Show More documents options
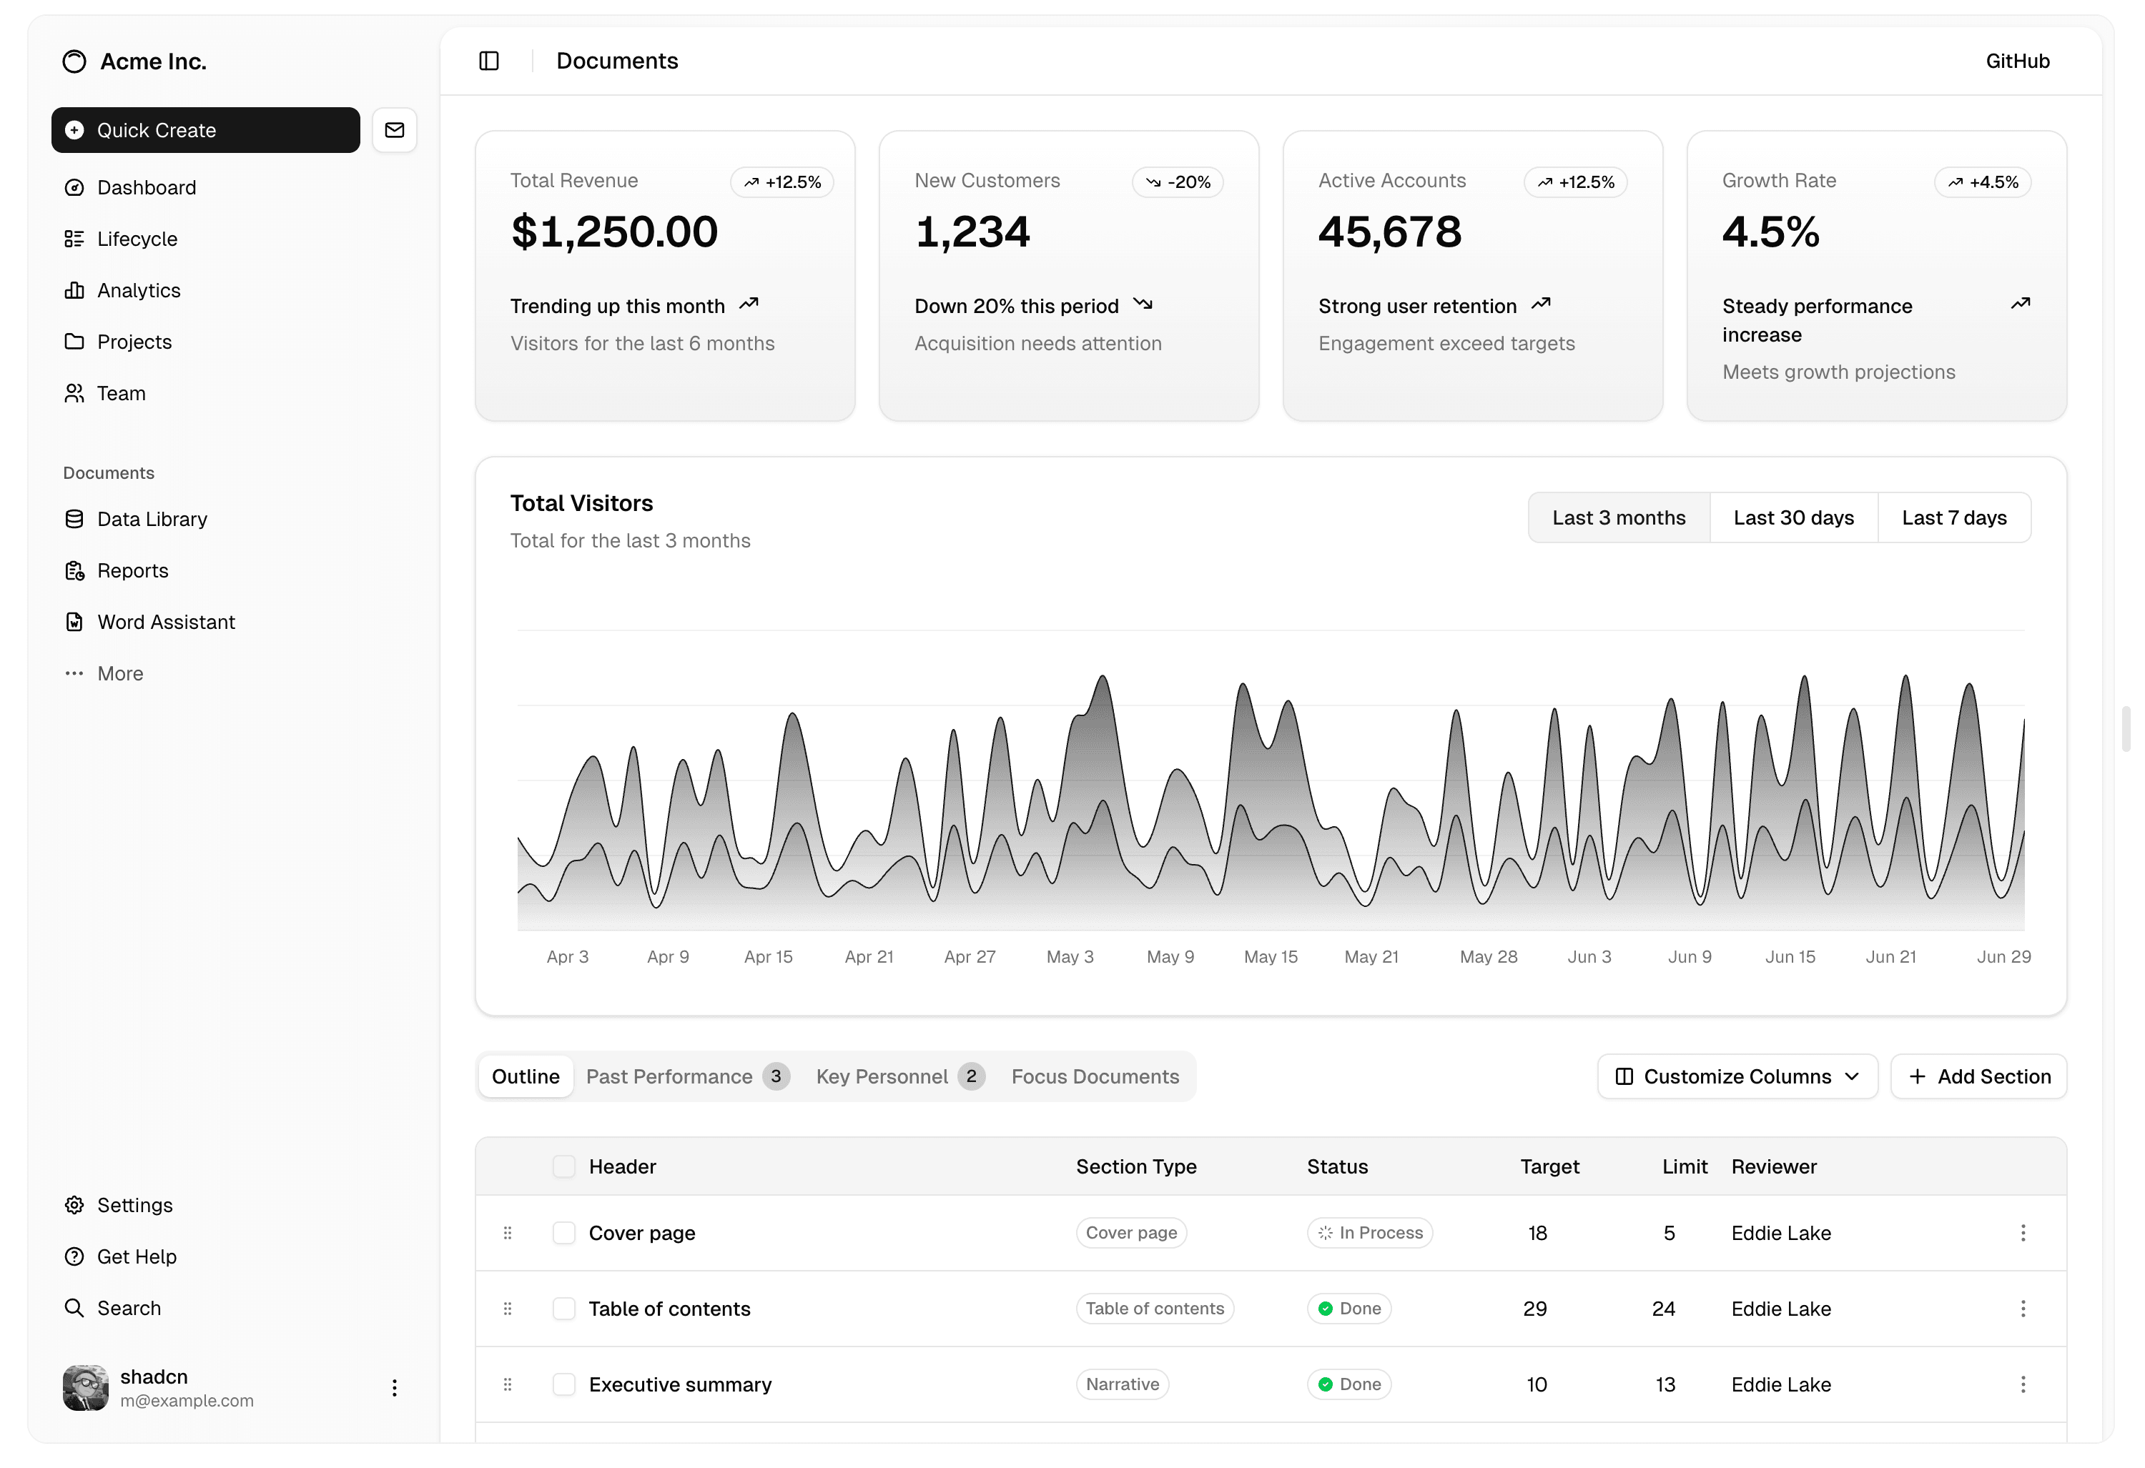This screenshot has width=2145, height=1468. click(x=235, y=675)
